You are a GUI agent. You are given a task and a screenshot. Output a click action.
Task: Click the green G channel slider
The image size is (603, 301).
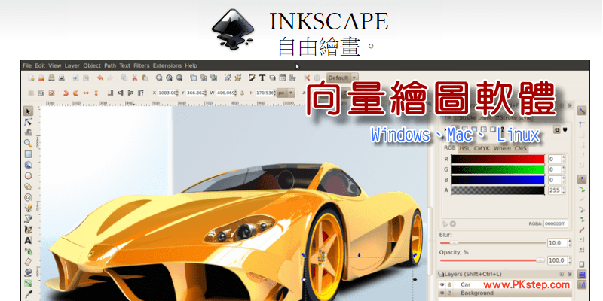(498, 169)
